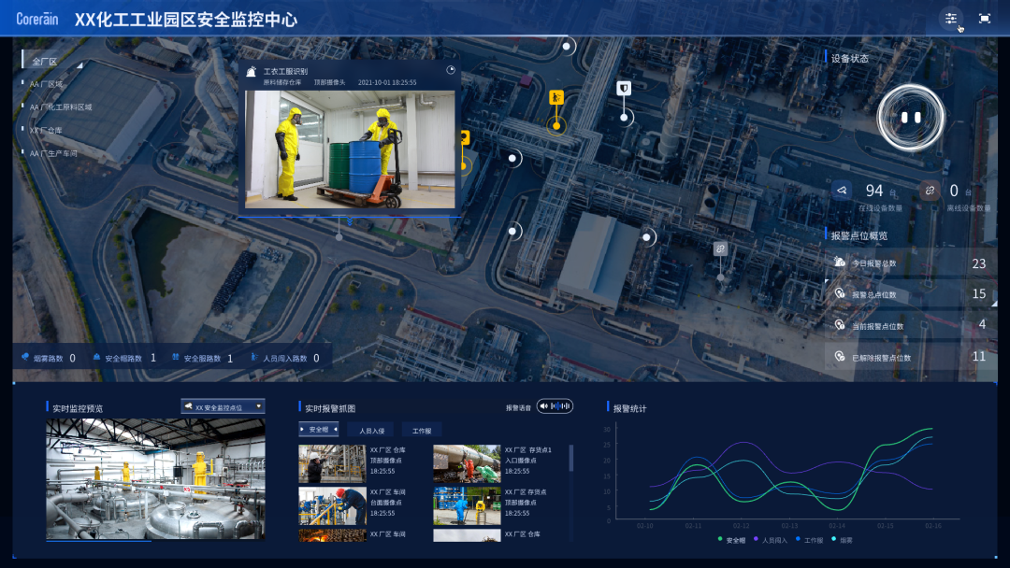Image resolution: width=1010 pixels, height=568 pixels.
Task: Select AA 厂化工原料区域 in area list
Action: 61,107
